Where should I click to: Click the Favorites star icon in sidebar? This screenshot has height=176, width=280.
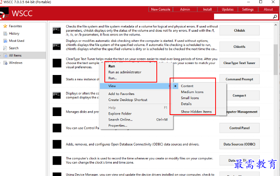click(5, 26)
